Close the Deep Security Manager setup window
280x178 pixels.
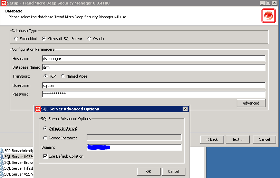tap(274, 3)
